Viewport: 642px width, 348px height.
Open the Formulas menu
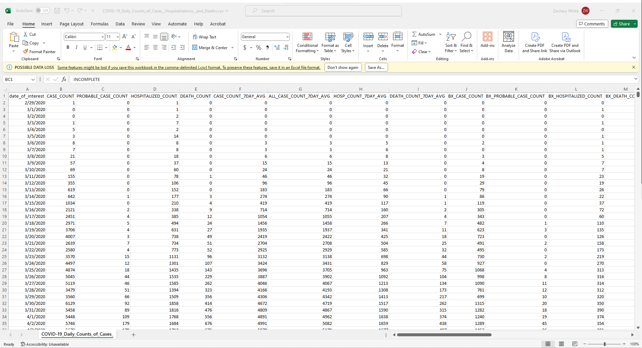point(99,24)
